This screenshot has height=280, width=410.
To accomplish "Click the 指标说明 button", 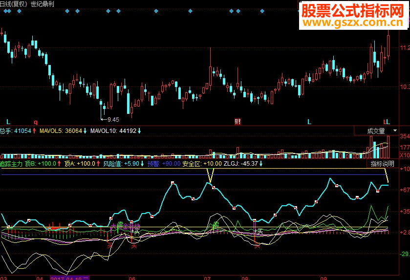I will coord(382,164).
